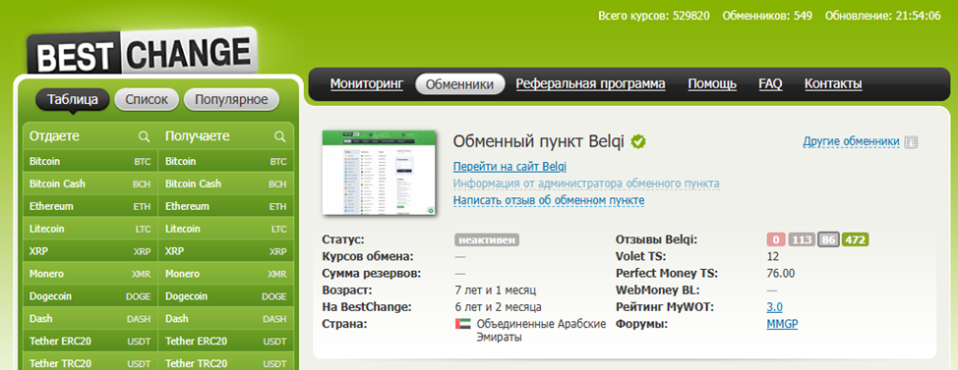Viewport: 958px width, 370px height.
Task: Select Bitcoin in the Отдаете column
Action: 90,162
